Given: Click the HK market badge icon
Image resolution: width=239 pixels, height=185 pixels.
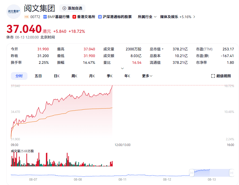Looking at the screenshot, I should click(26, 17).
